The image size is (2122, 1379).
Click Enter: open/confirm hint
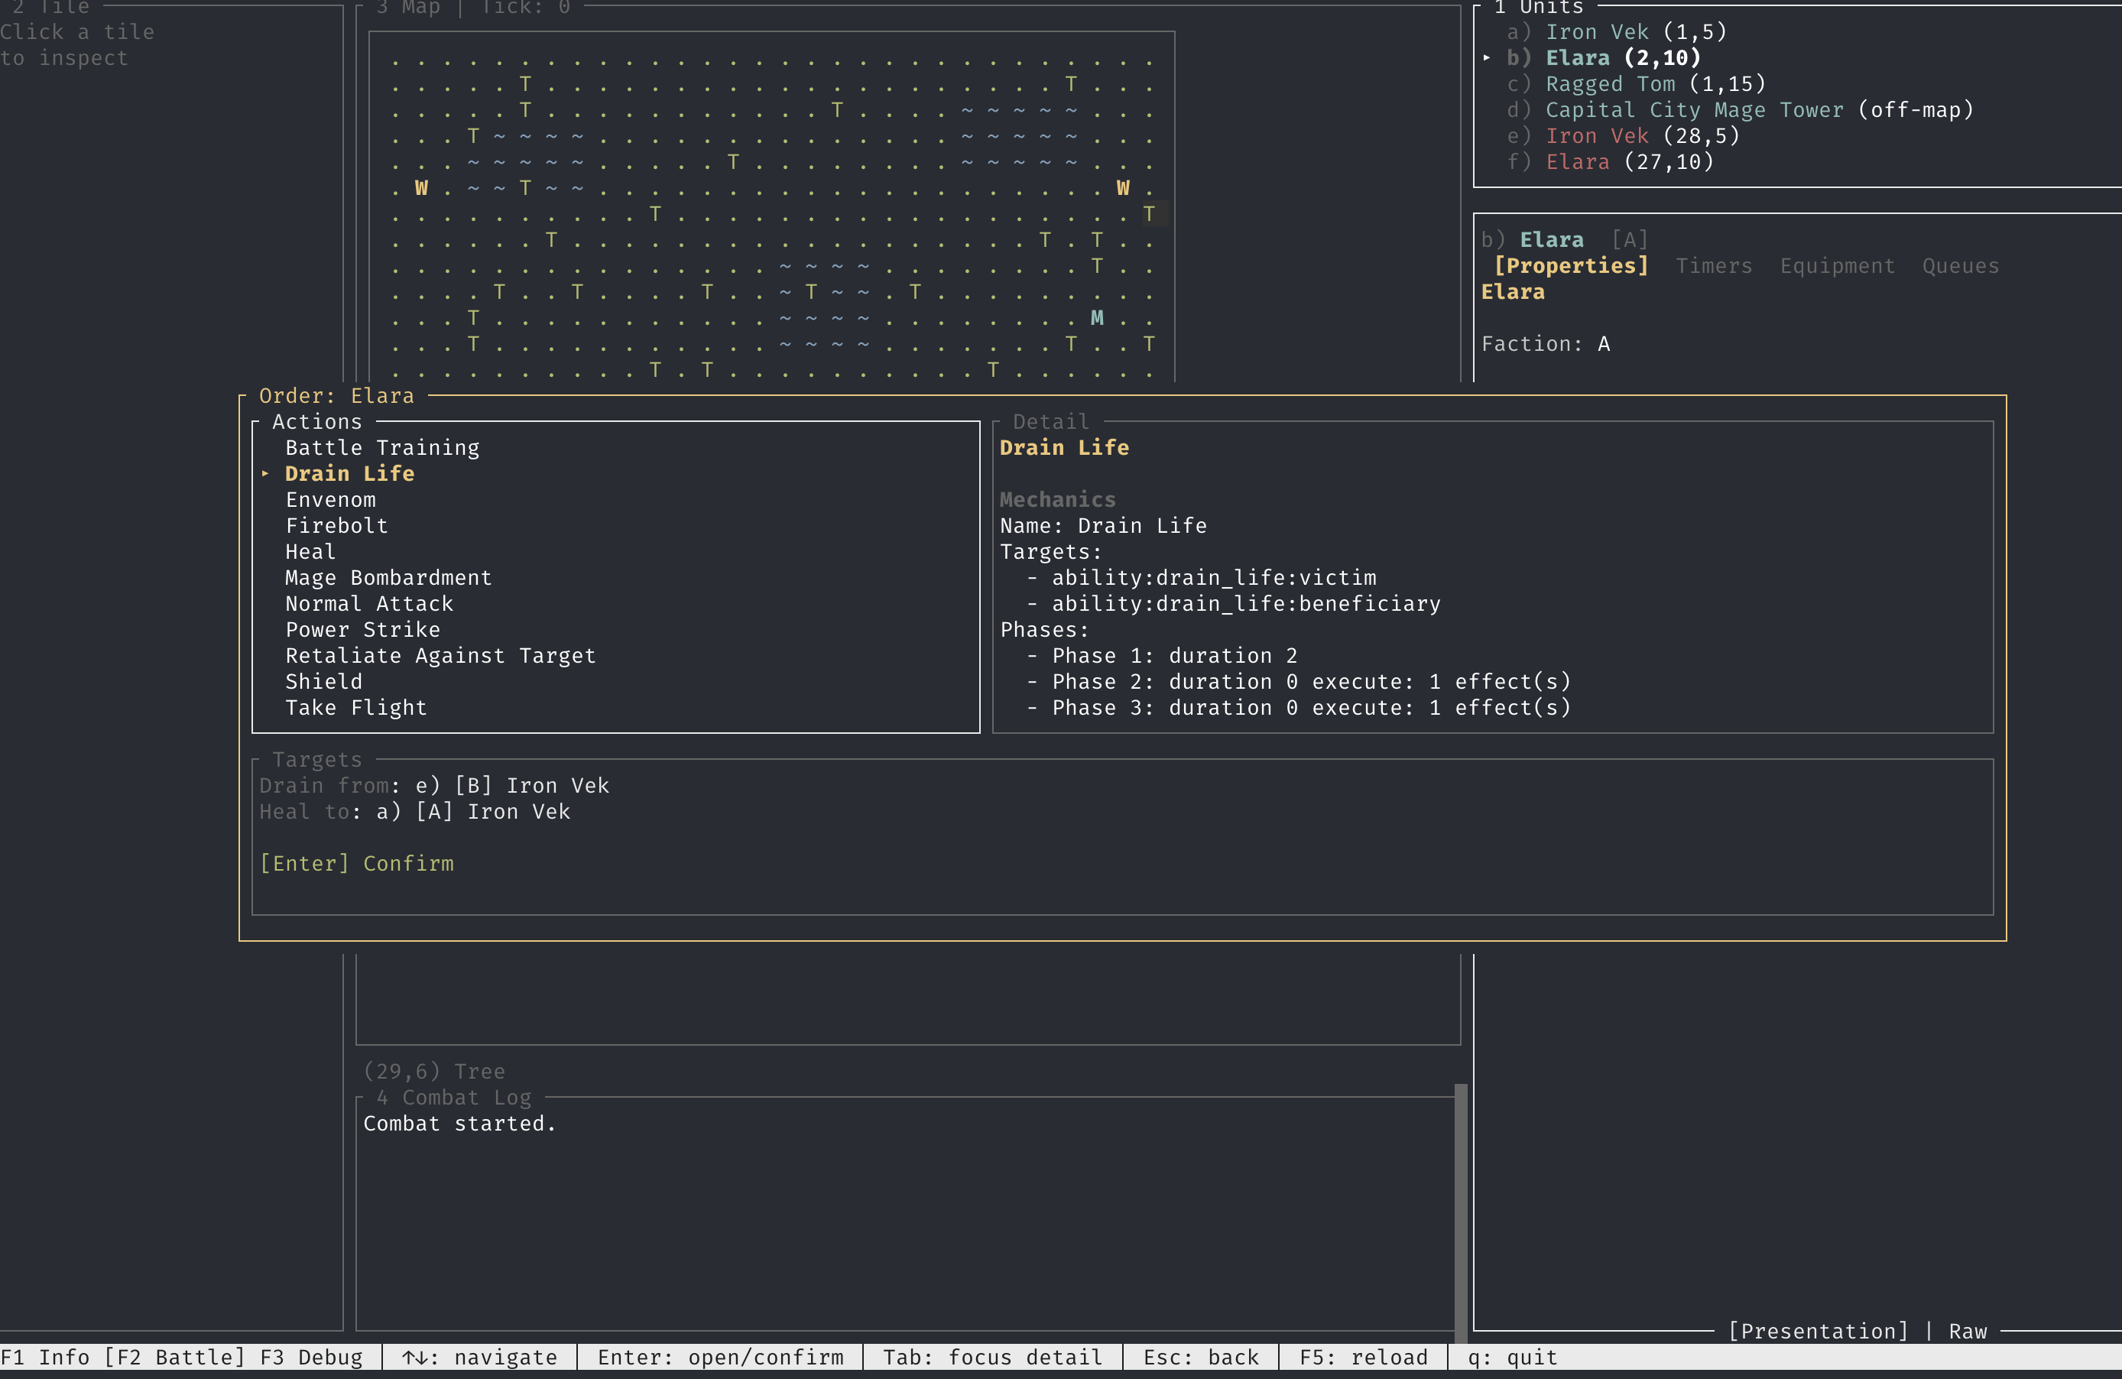coord(720,1357)
